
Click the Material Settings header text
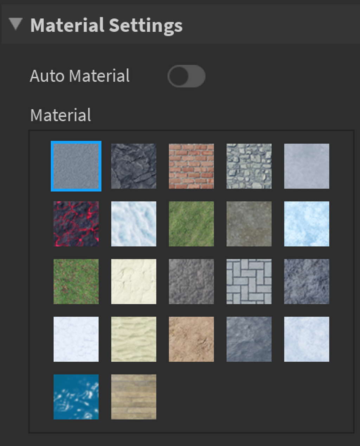106,25
